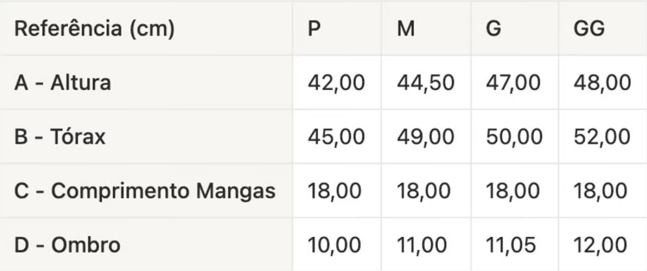647x271 pixels.
Task: Click the A - Altura row label
Action: [62, 83]
